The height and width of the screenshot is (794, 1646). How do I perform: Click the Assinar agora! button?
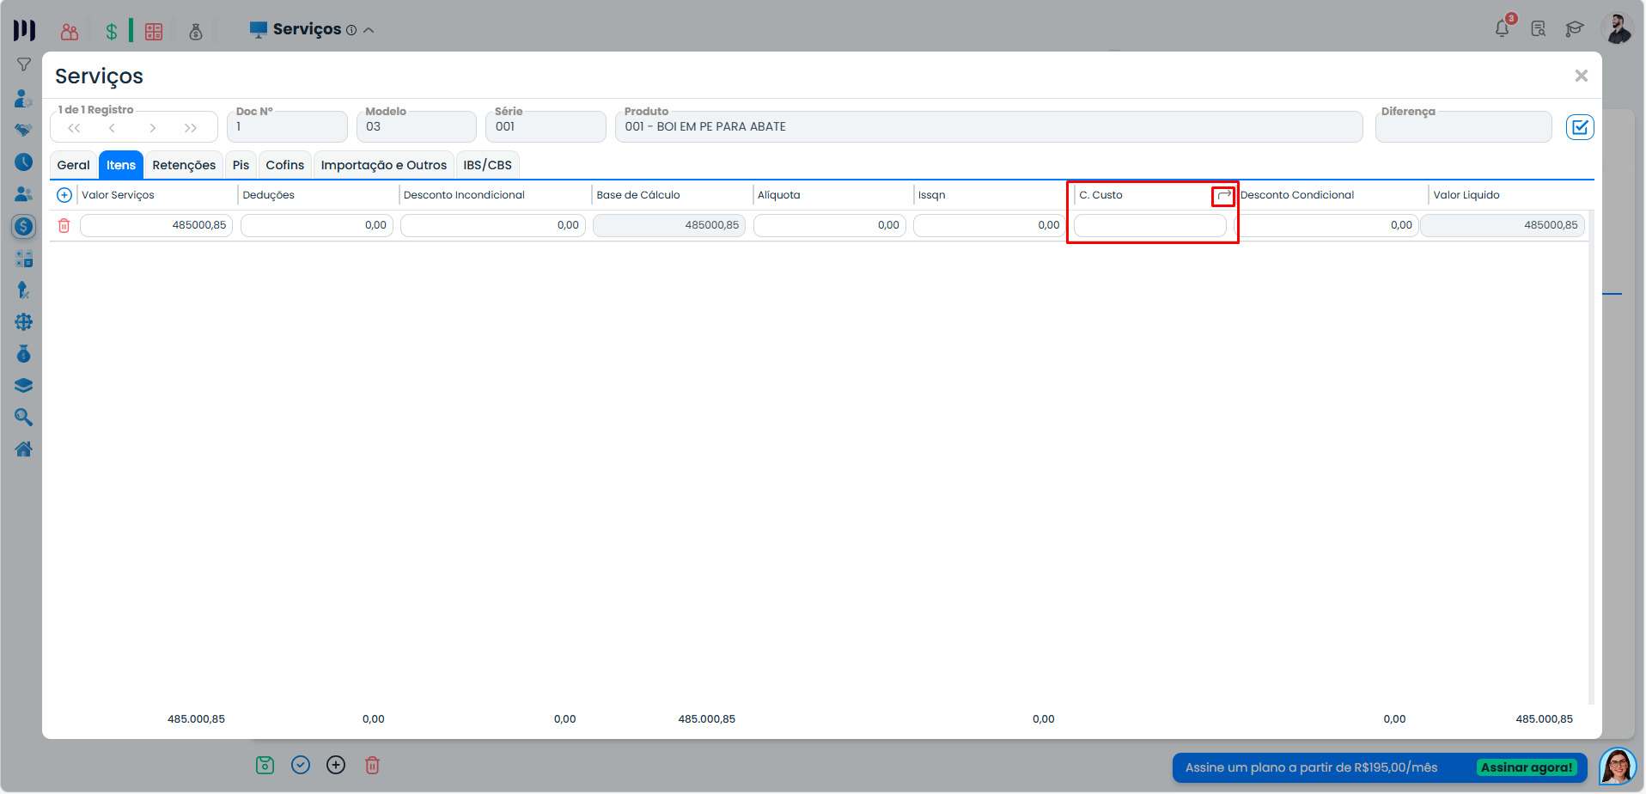tap(1527, 767)
